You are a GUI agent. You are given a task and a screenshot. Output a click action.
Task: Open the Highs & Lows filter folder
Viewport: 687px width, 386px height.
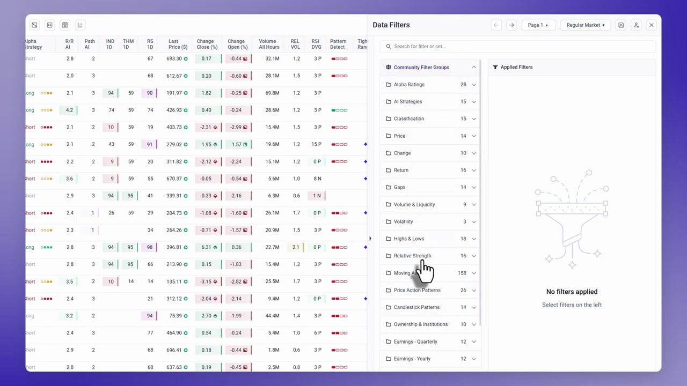coord(430,239)
